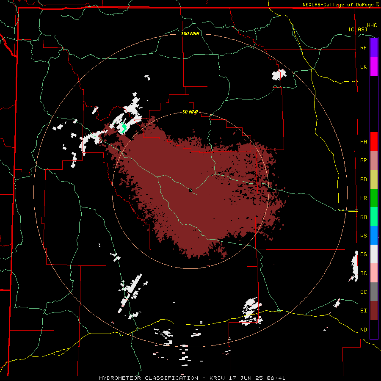Click the '50 NMI' range ring label
The image size is (381, 381).
tap(190, 112)
